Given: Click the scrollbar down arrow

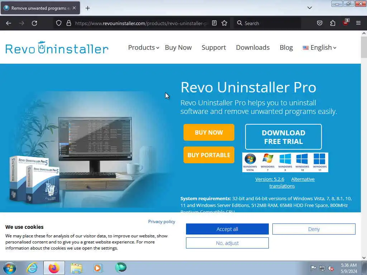Looking at the screenshot, I should 364,257.
